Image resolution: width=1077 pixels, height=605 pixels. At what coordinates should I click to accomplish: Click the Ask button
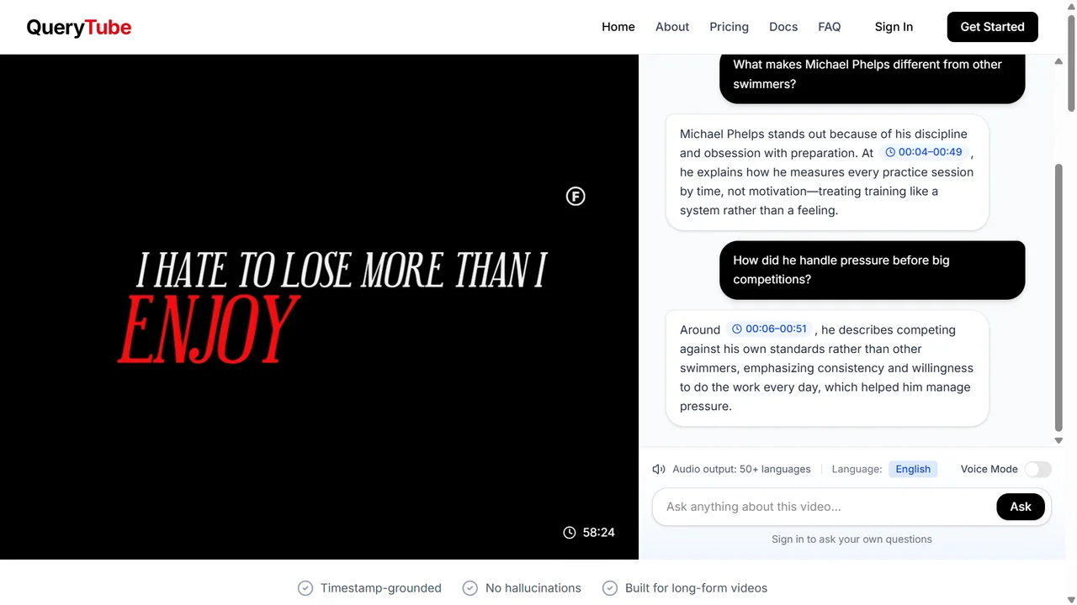coord(1020,507)
